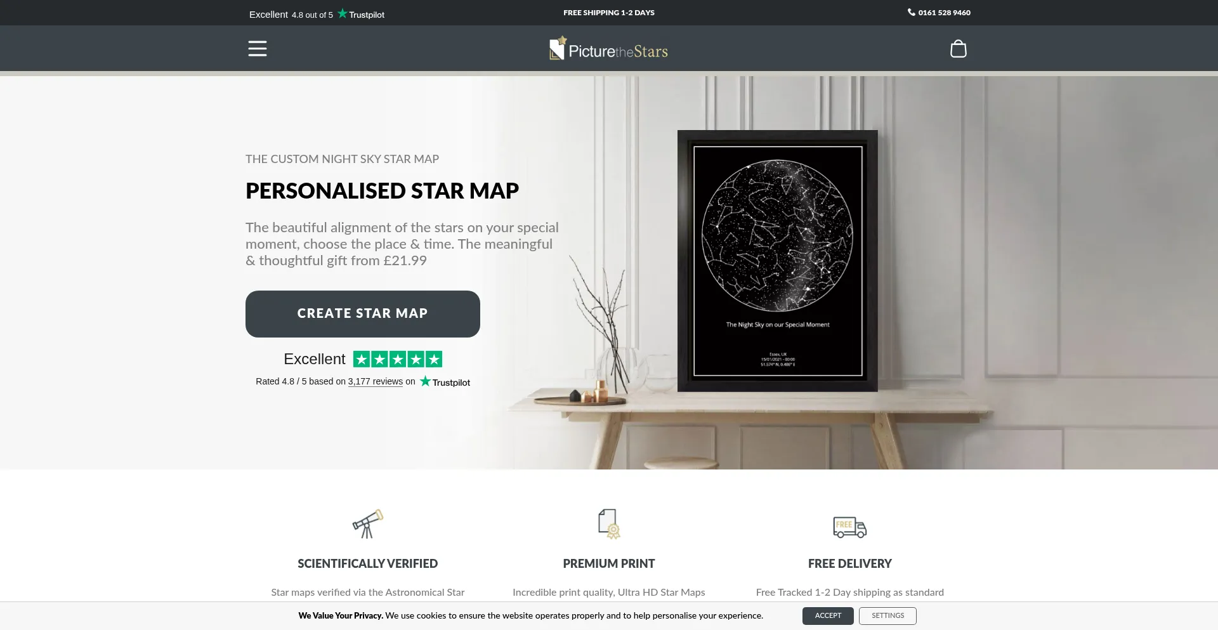Open cookie Settings
The width and height of the screenshot is (1218, 630).
pos(887,616)
